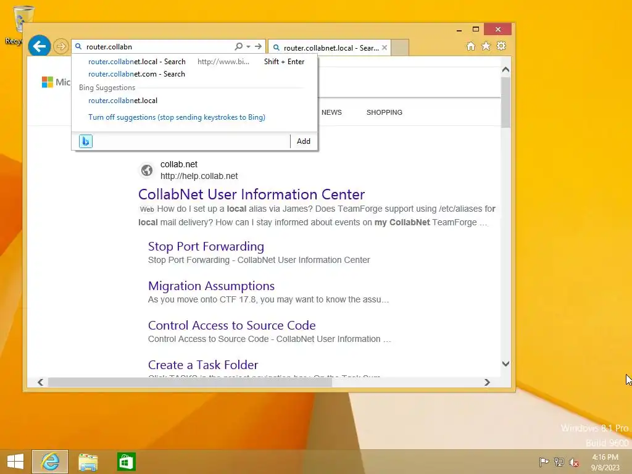The height and width of the screenshot is (474, 632).
Task: Click the magnifier search icon in address bar
Action: coord(239,46)
